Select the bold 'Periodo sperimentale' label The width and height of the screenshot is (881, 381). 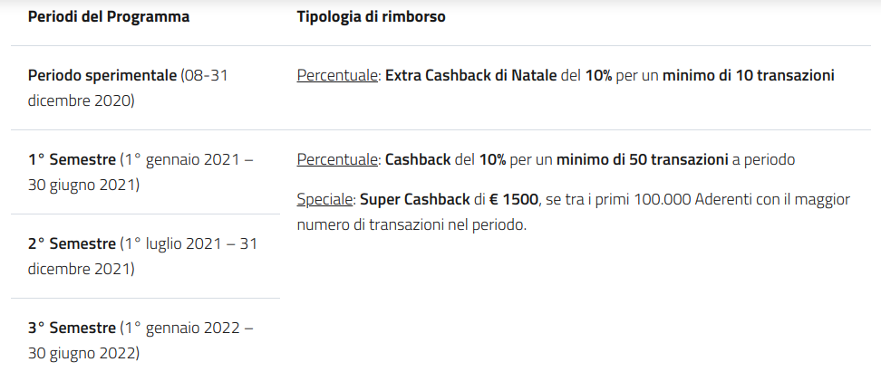click(x=102, y=75)
